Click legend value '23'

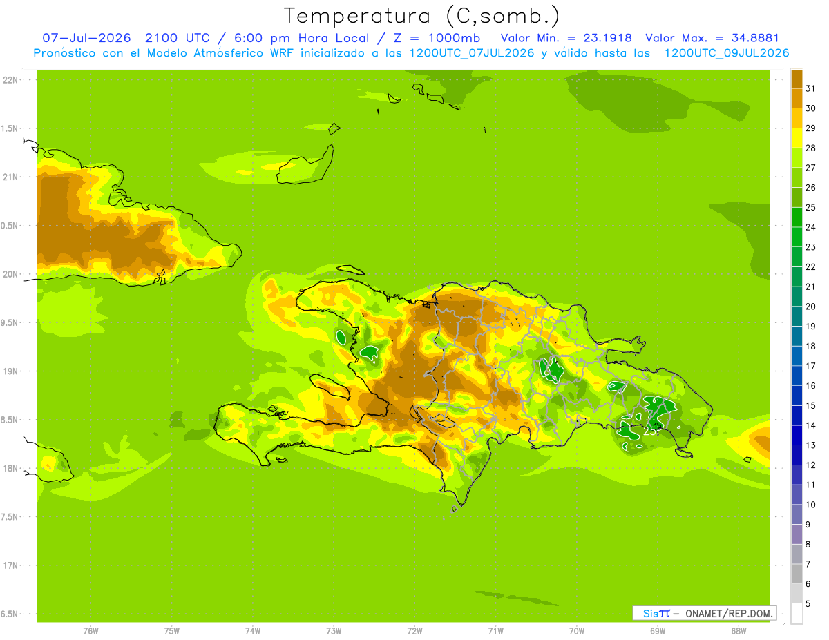click(x=811, y=246)
